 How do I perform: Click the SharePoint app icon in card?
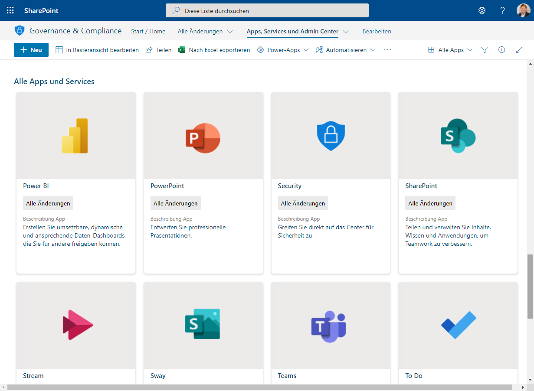click(458, 136)
